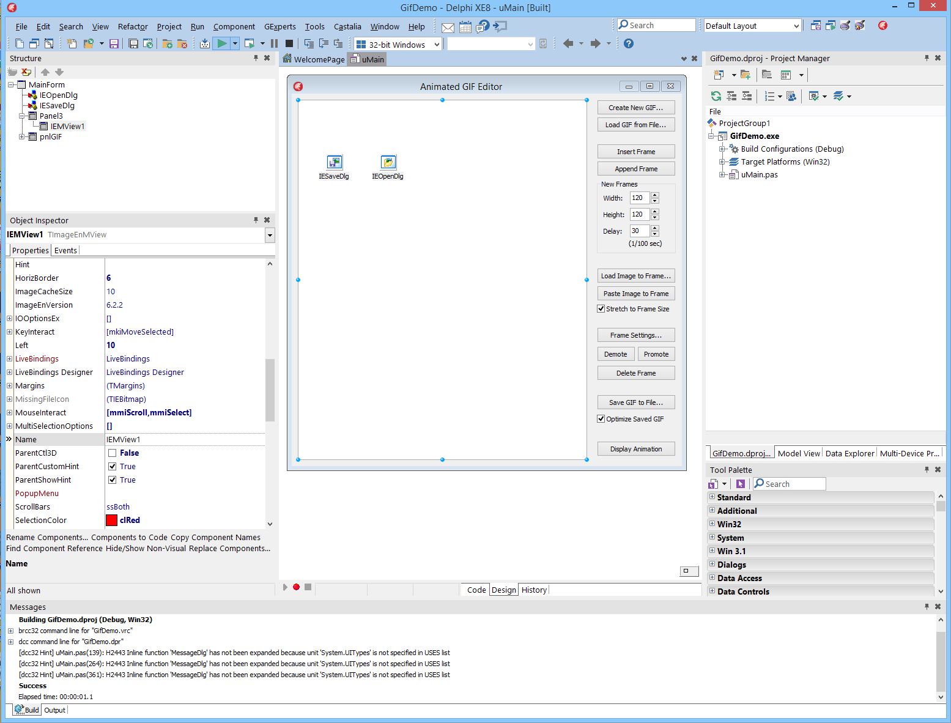The height and width of the screenshot is (723, 951).
Task: Expand the Build Configurations (Debug) node
Action: (x=722, y=149)
